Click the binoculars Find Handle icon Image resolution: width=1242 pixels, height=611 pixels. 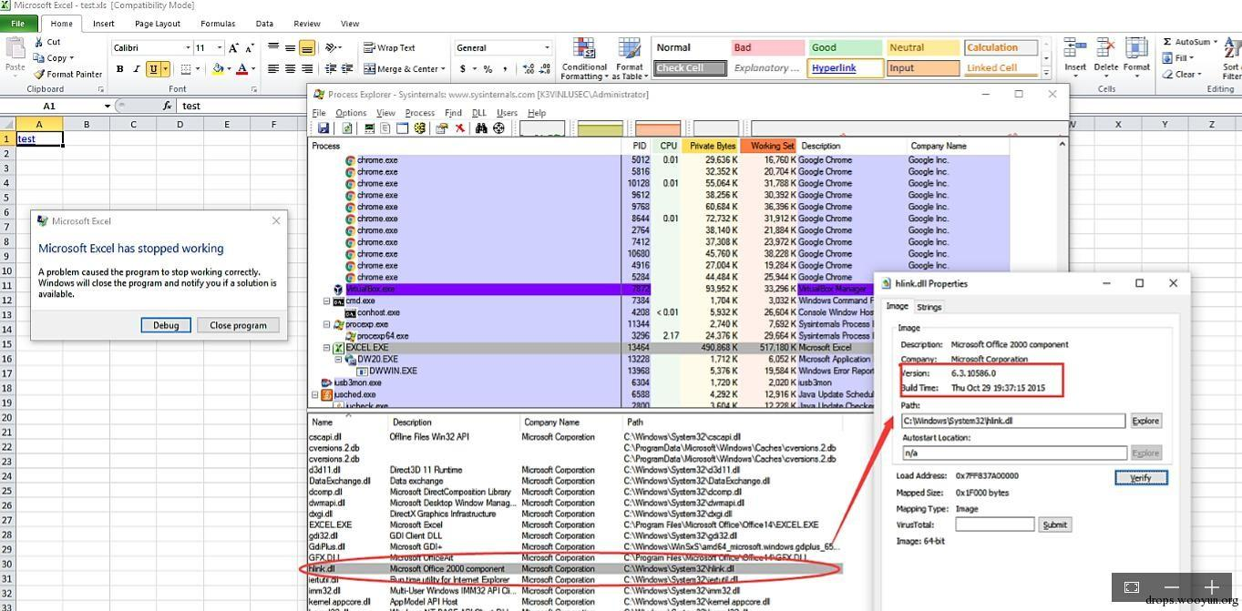click(481, 128)
